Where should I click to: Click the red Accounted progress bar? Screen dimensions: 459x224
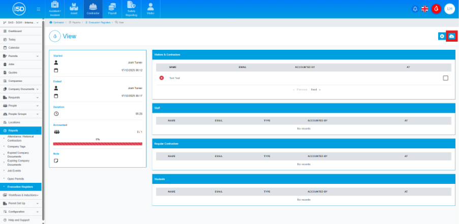coord(98,144)
